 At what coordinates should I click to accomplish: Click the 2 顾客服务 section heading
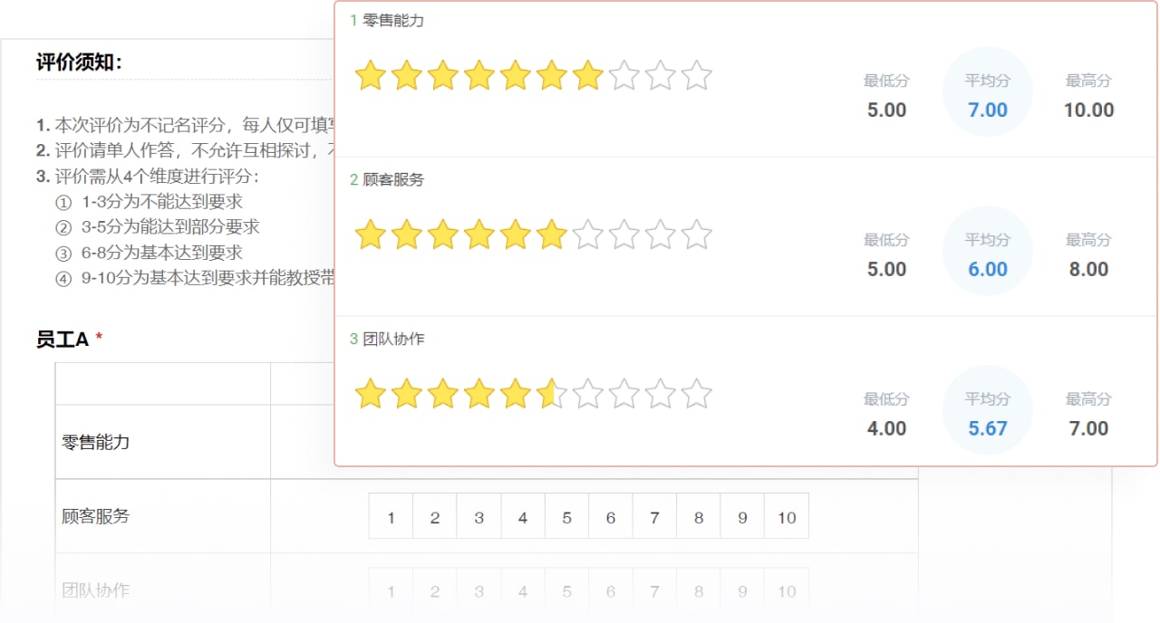[387, 179]
